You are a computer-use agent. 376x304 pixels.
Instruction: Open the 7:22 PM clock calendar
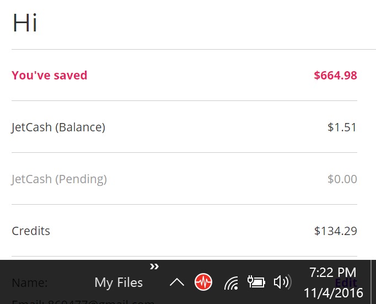click(x=332, y=272)
